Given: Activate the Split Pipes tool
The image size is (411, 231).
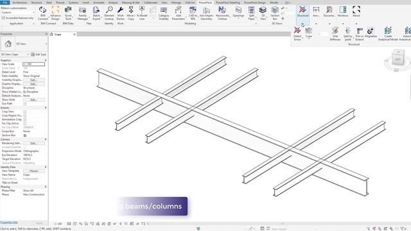Looking at the screenshot, I should 251,13.
